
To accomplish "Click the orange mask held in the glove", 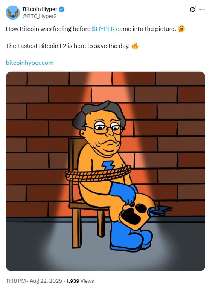I will click(138, 212).
